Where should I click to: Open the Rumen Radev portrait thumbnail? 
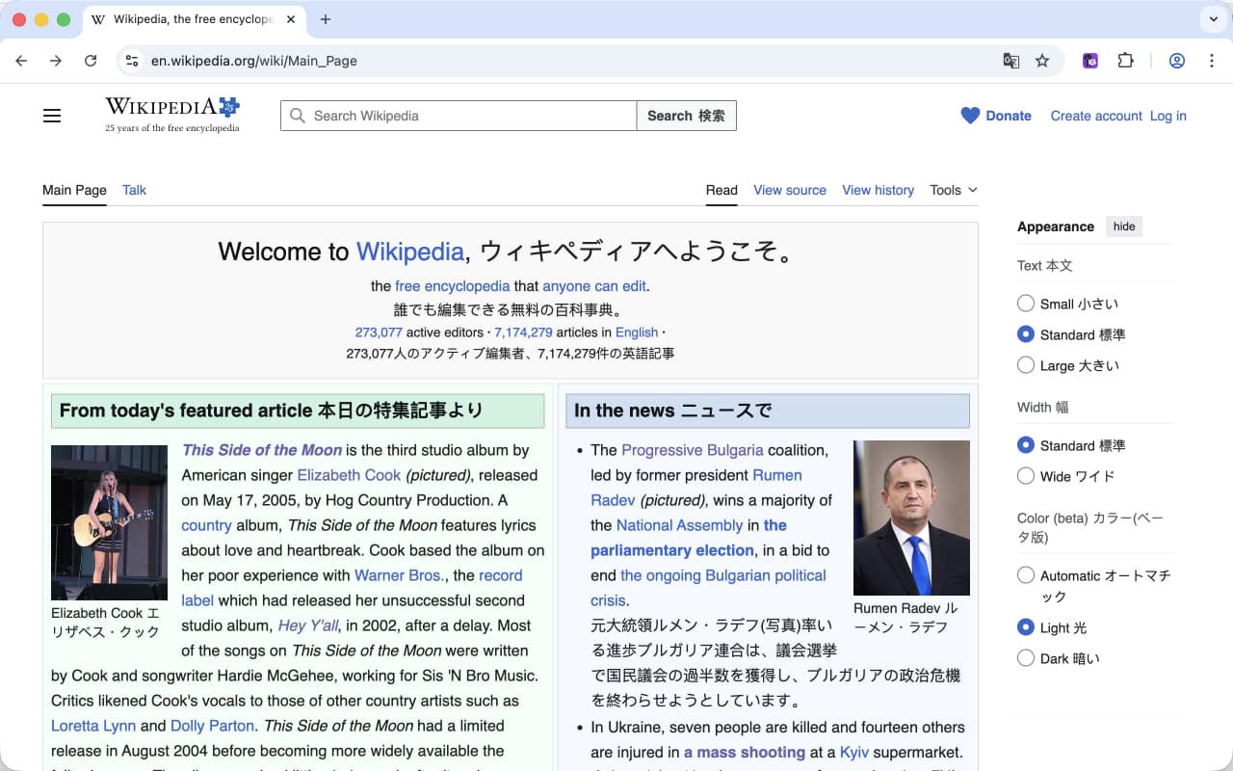click(x=911, y=518)
